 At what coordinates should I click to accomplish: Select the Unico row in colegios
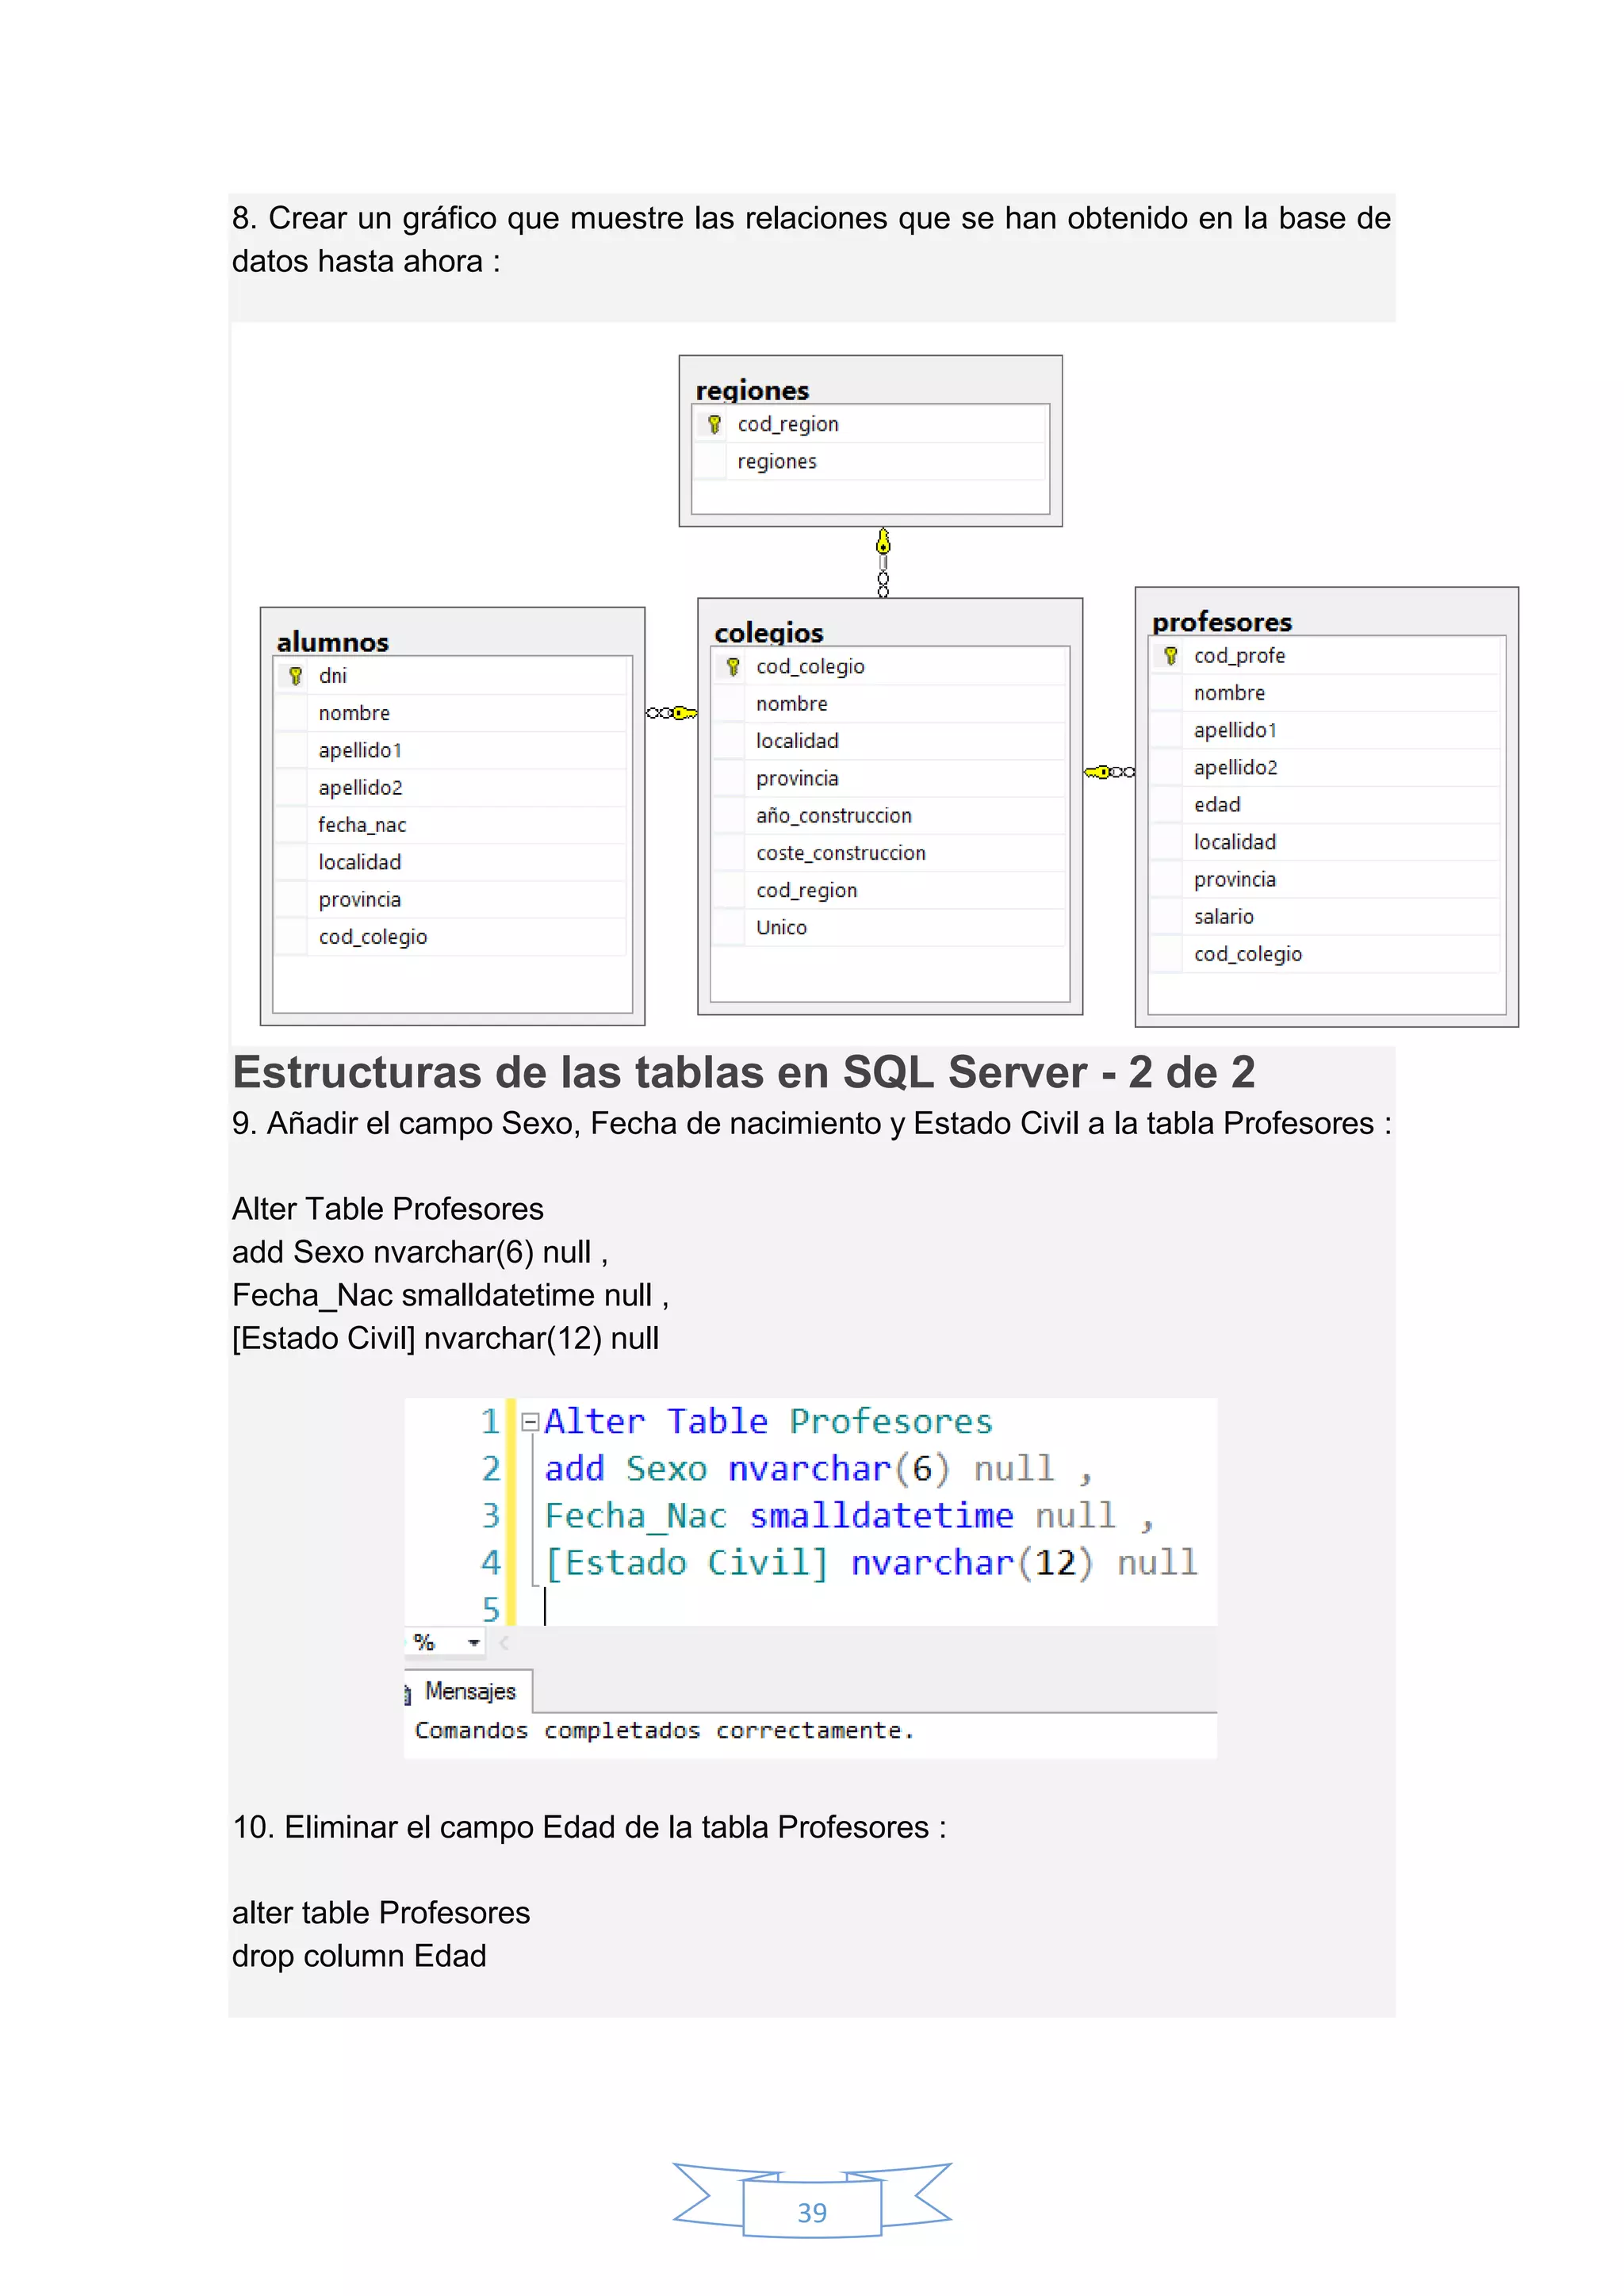coord(889,928)
